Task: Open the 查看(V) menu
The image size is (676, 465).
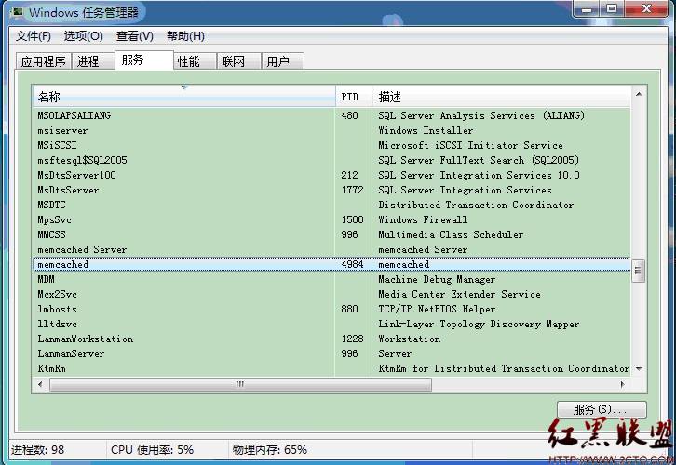Action: point(134,36)
